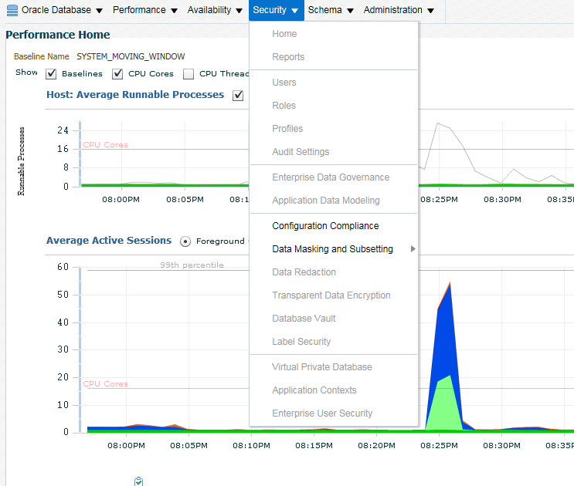The height and width of the screenshot is (486, 574).
Task: Click CPU Cores label in runnable processes chart
Action: (x=105, y=145)
